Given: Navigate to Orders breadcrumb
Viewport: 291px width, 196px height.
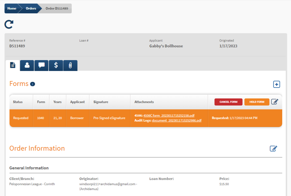Looking at the screenshot, I should pos(31,8).
